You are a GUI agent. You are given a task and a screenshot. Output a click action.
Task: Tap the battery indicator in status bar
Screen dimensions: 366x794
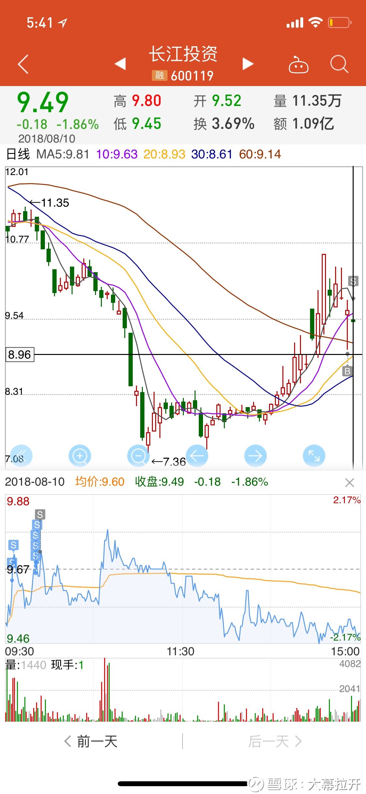point(340,22)
